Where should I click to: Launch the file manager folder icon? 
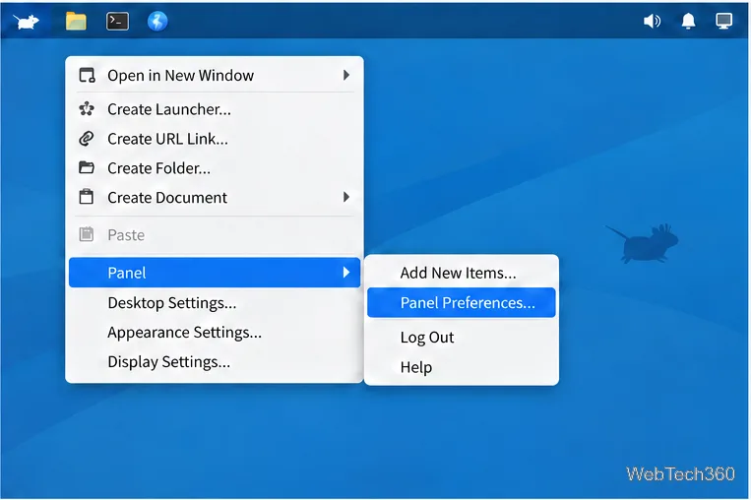[76, 22]
